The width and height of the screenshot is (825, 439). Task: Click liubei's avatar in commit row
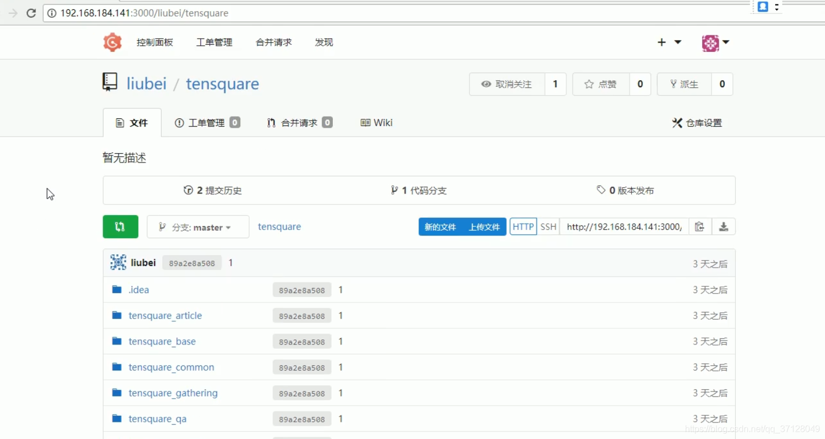click(118, 263)
